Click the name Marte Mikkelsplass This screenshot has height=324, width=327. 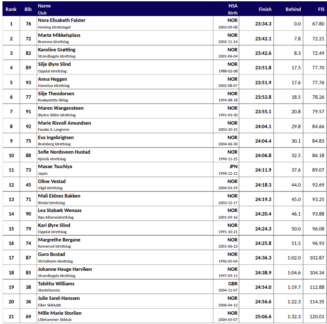[59, 35]
